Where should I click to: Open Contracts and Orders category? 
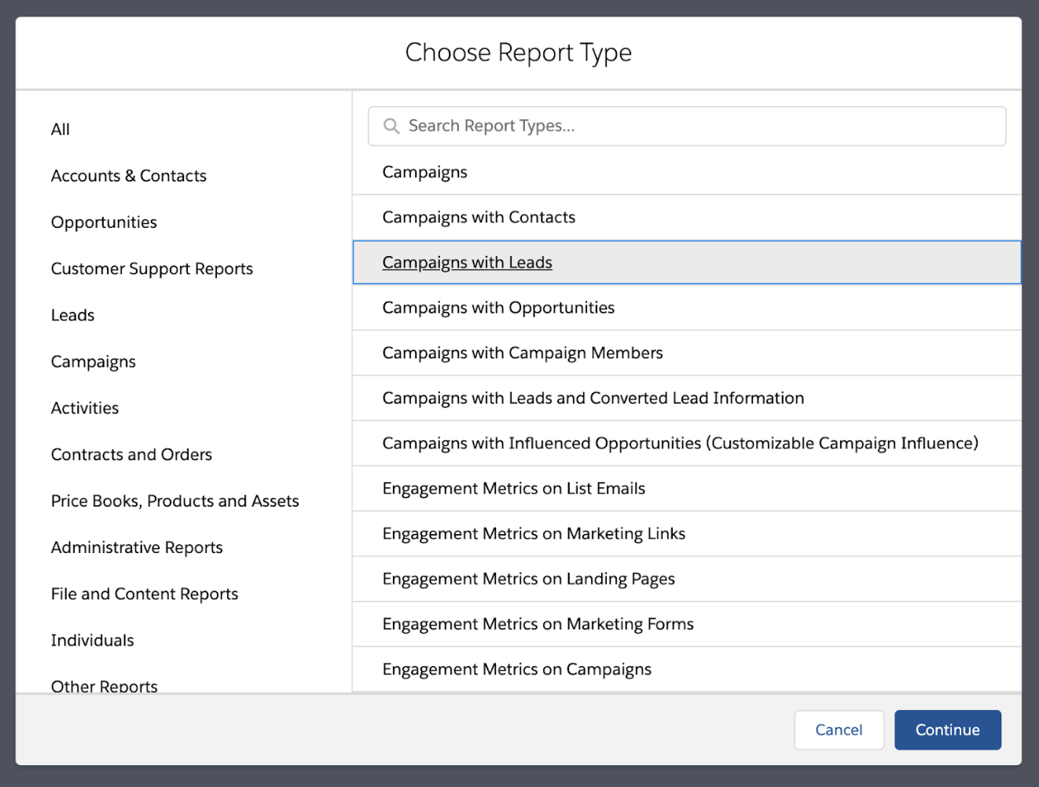(x=131, y=455)
